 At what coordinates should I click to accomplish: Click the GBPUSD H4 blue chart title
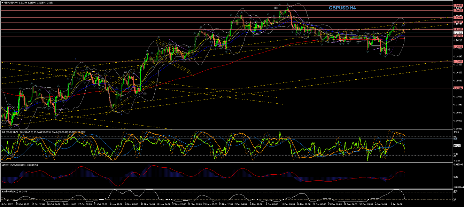(342, 8)
